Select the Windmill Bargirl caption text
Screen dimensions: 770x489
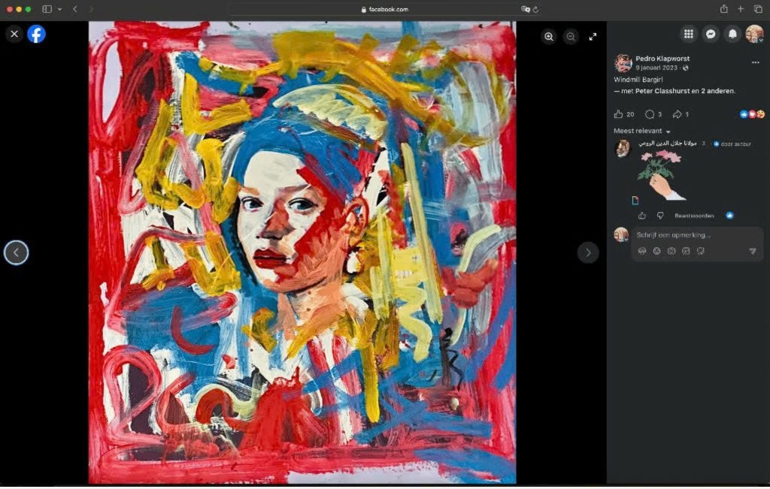(x=638, y=80)
